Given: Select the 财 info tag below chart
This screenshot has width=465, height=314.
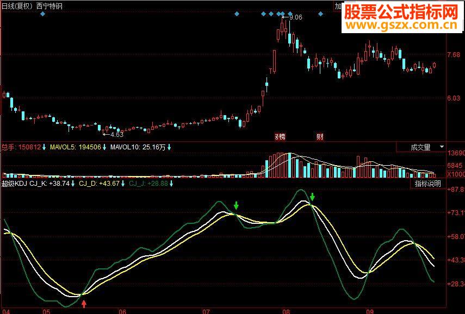Looking at the screenshot, I should pos(320,137).
